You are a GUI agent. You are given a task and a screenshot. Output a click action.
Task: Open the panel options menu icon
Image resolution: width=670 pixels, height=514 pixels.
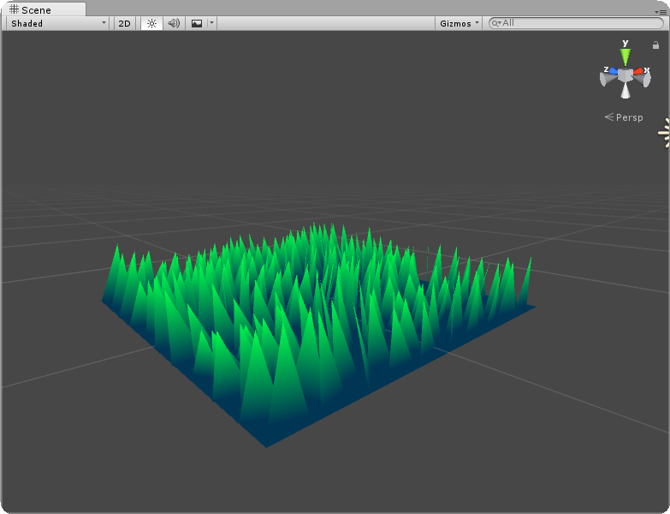click(x=661, y=12)
